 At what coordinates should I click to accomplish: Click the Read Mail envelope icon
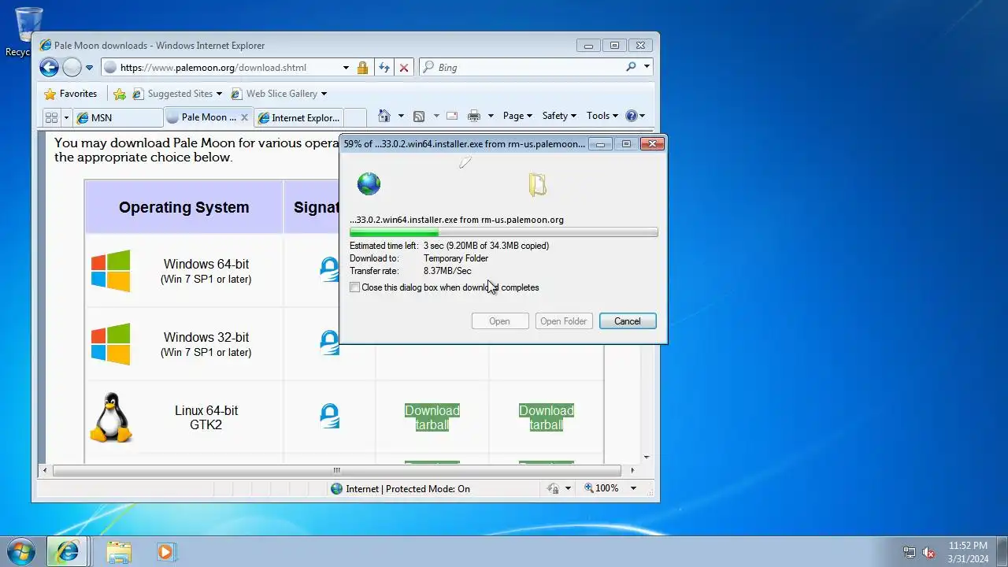click(452, 116)
